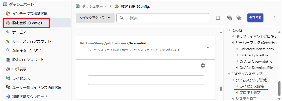Click the collapse-all copy icon in the toolbar
The height and width of the screenshot is (101, 282).
coord(229,18)
